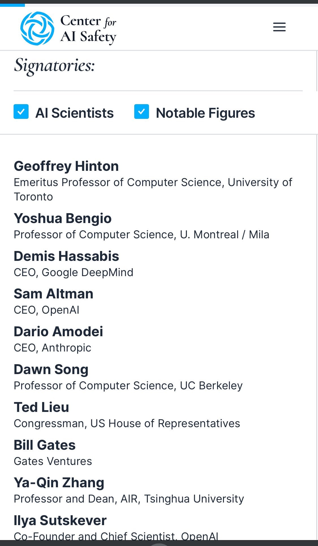Click the Bill Gates name
Viewport: 318px width, 546px height.
45,445
